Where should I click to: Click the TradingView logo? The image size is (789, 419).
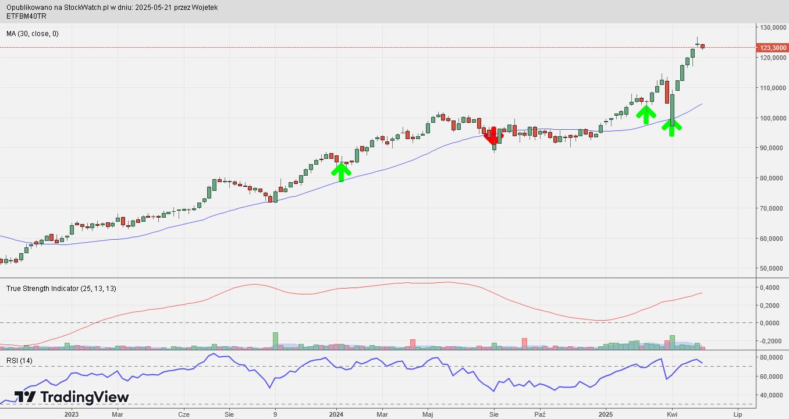tap(72, 397)
